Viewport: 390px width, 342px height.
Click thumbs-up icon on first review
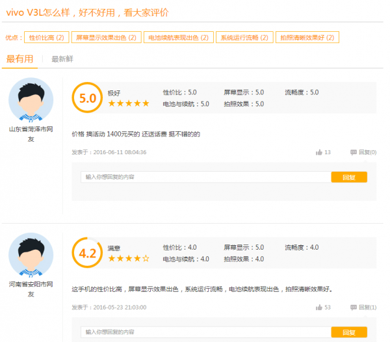(x=318, y=152)
